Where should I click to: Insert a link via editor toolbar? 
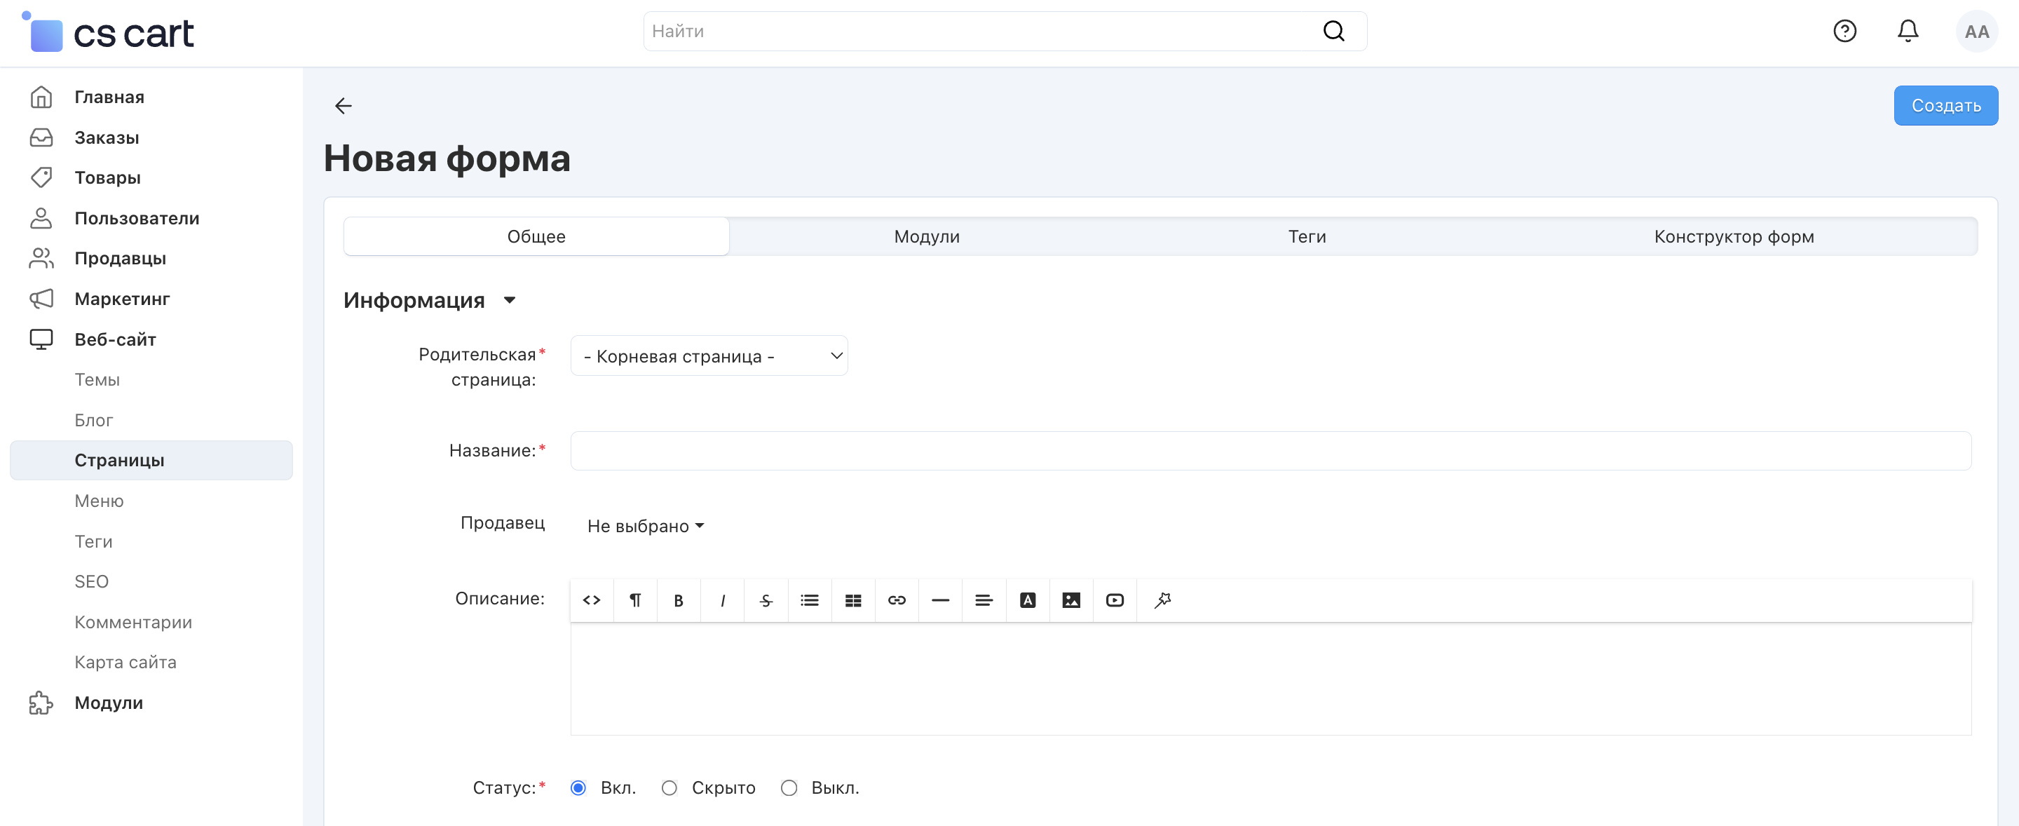click(897, 600)
